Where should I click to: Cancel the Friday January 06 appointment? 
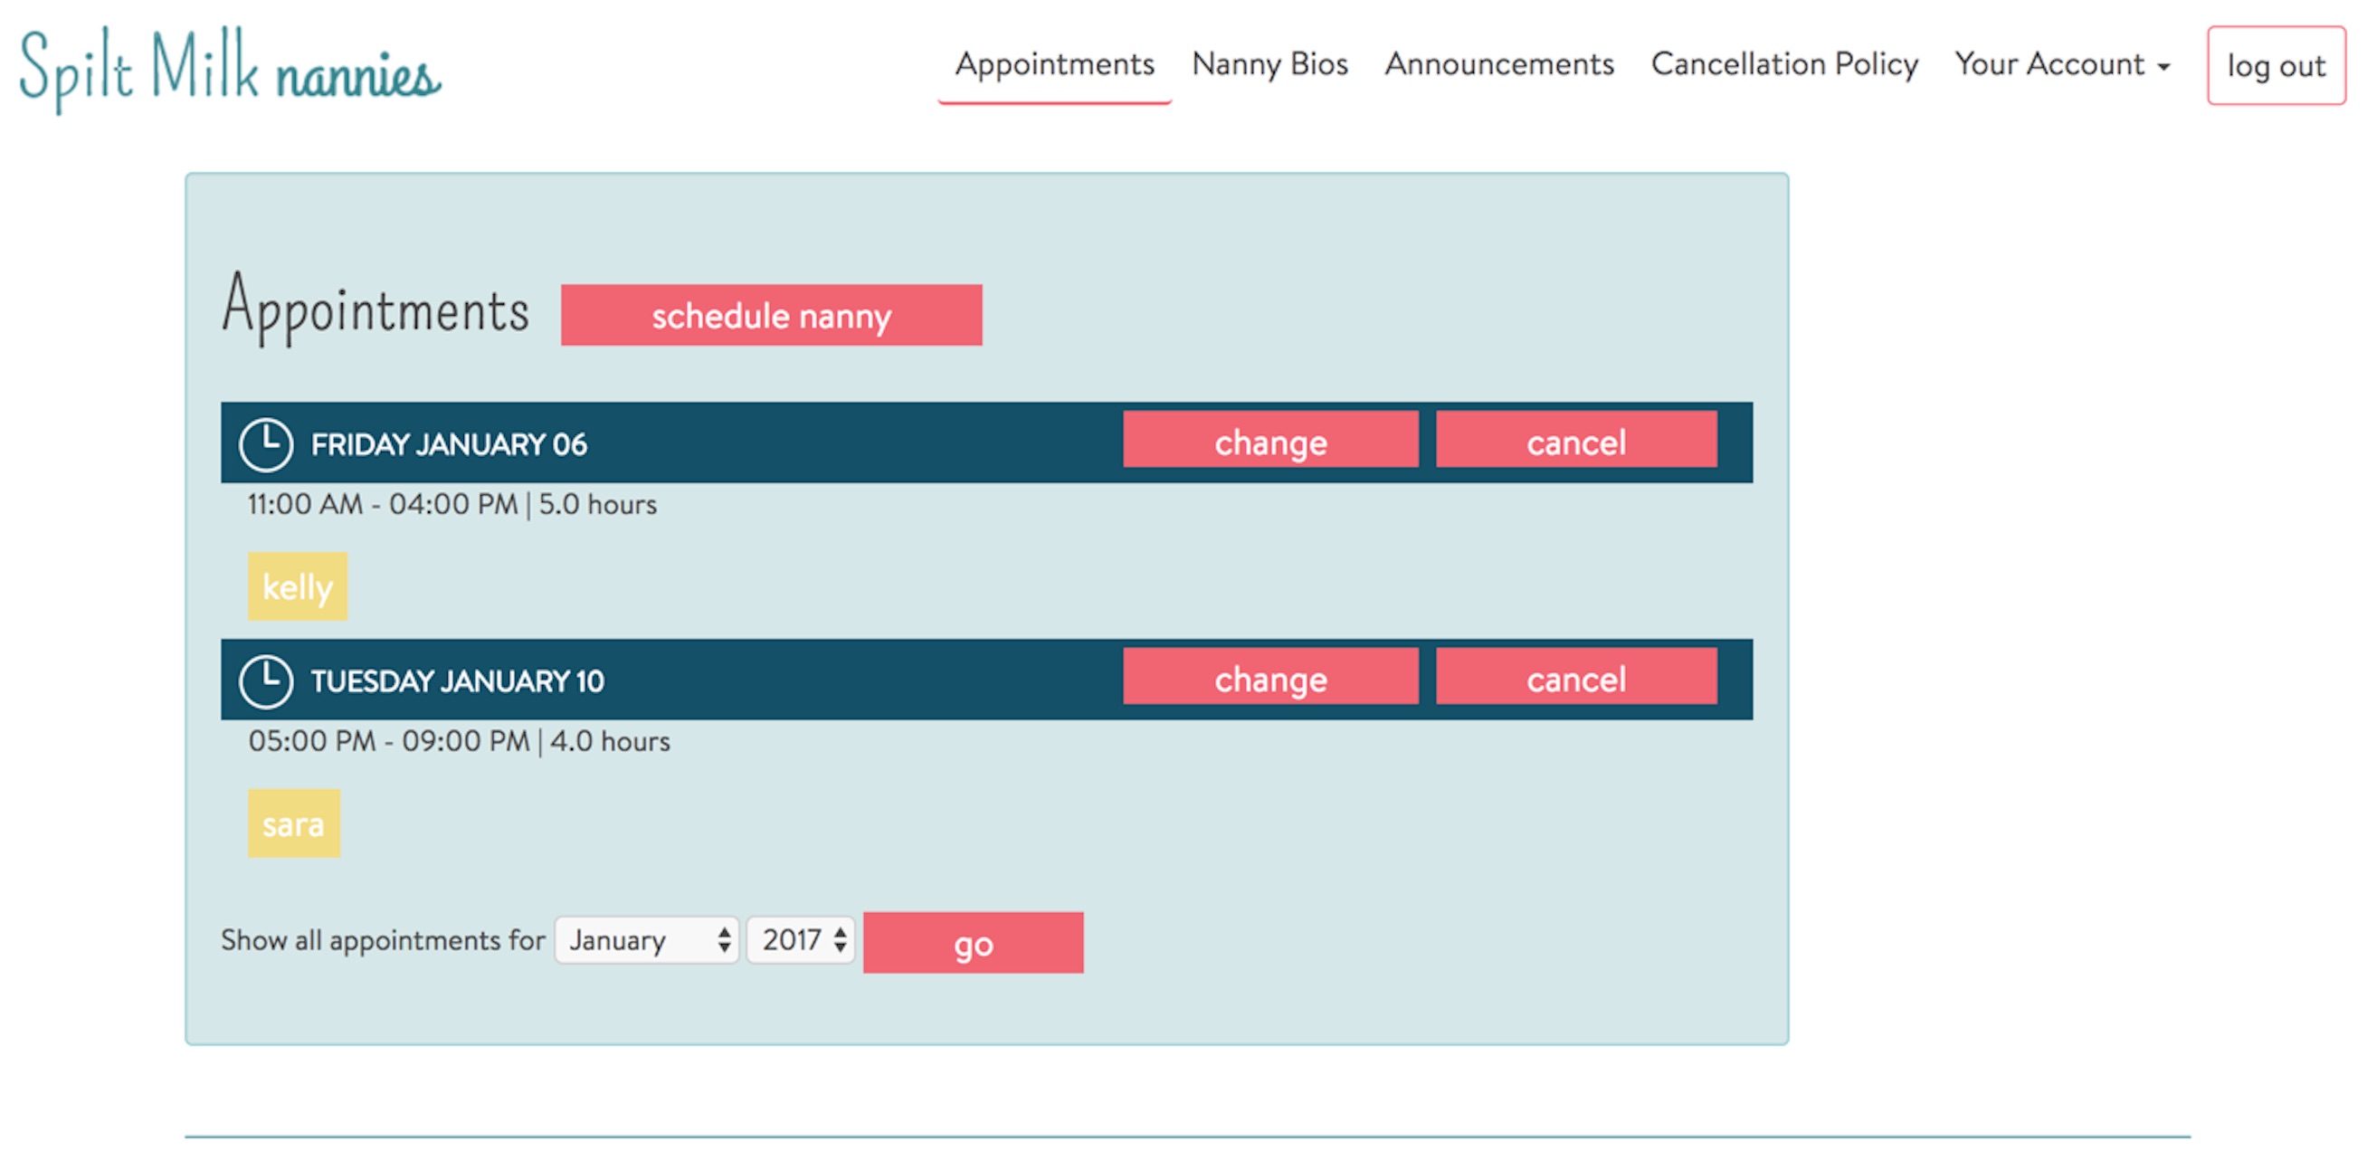(x=1576, y=441)
